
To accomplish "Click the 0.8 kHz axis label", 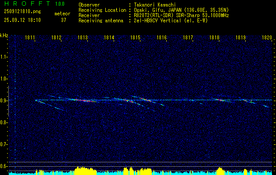I will pos(4,122).
